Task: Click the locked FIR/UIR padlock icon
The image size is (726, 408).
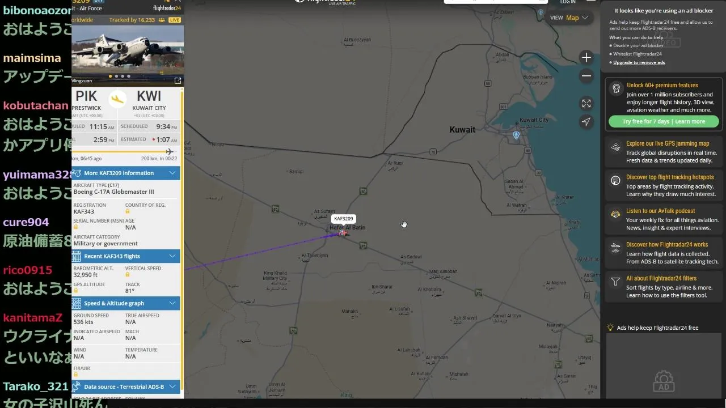Action: click(x=76, y=375)
